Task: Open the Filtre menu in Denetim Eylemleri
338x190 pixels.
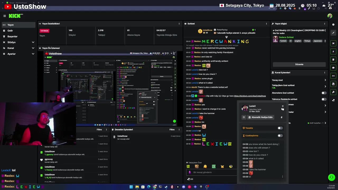Action: (172, 130)
